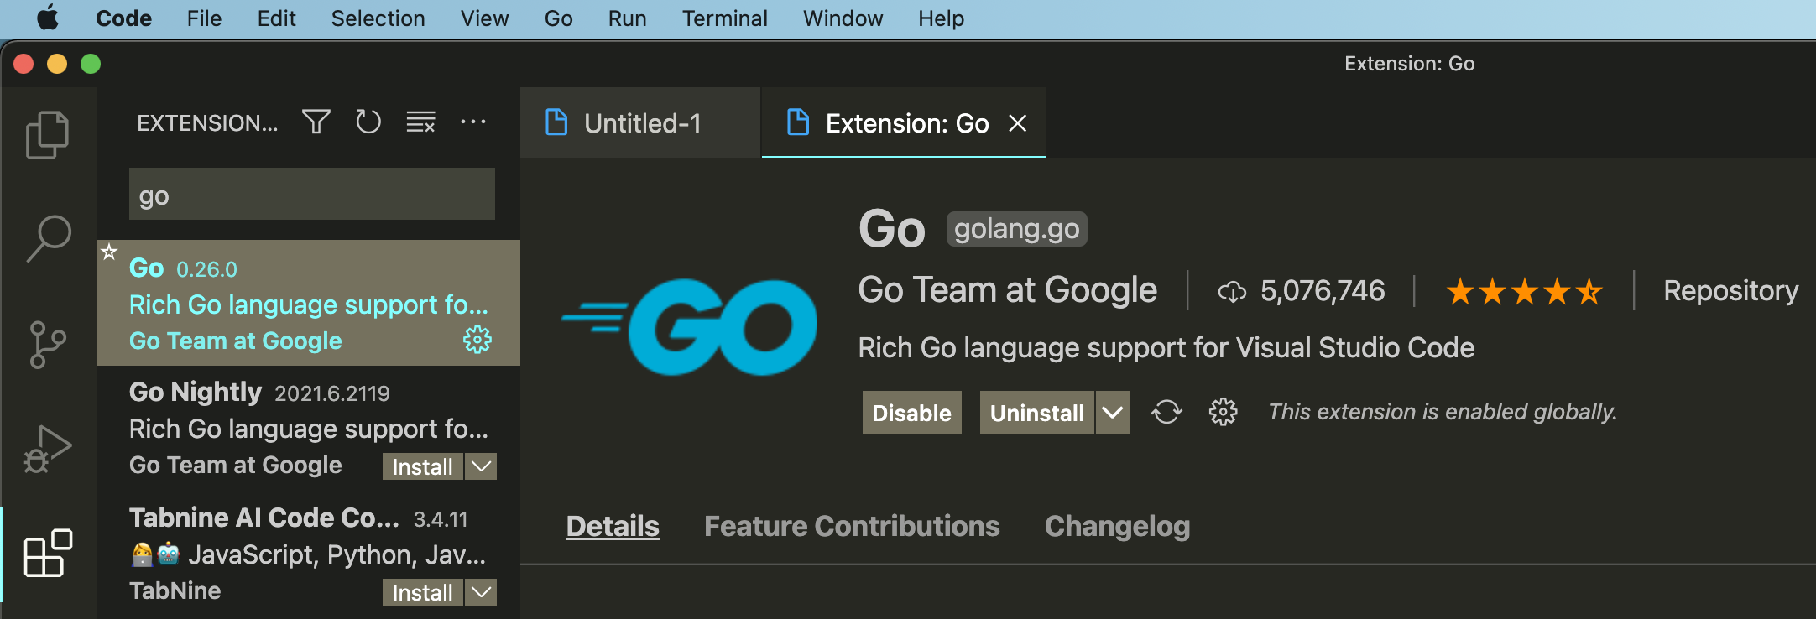
Task: Click the extensions search field containing 'go'
Action: [311, 195]
